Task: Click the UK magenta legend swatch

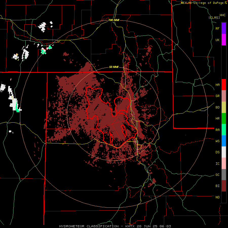Action: (x=224, y=40)
